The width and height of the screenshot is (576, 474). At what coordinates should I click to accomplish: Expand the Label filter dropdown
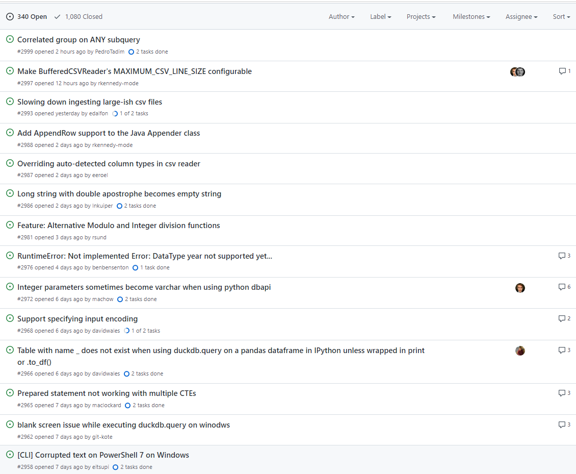[381, 16]
